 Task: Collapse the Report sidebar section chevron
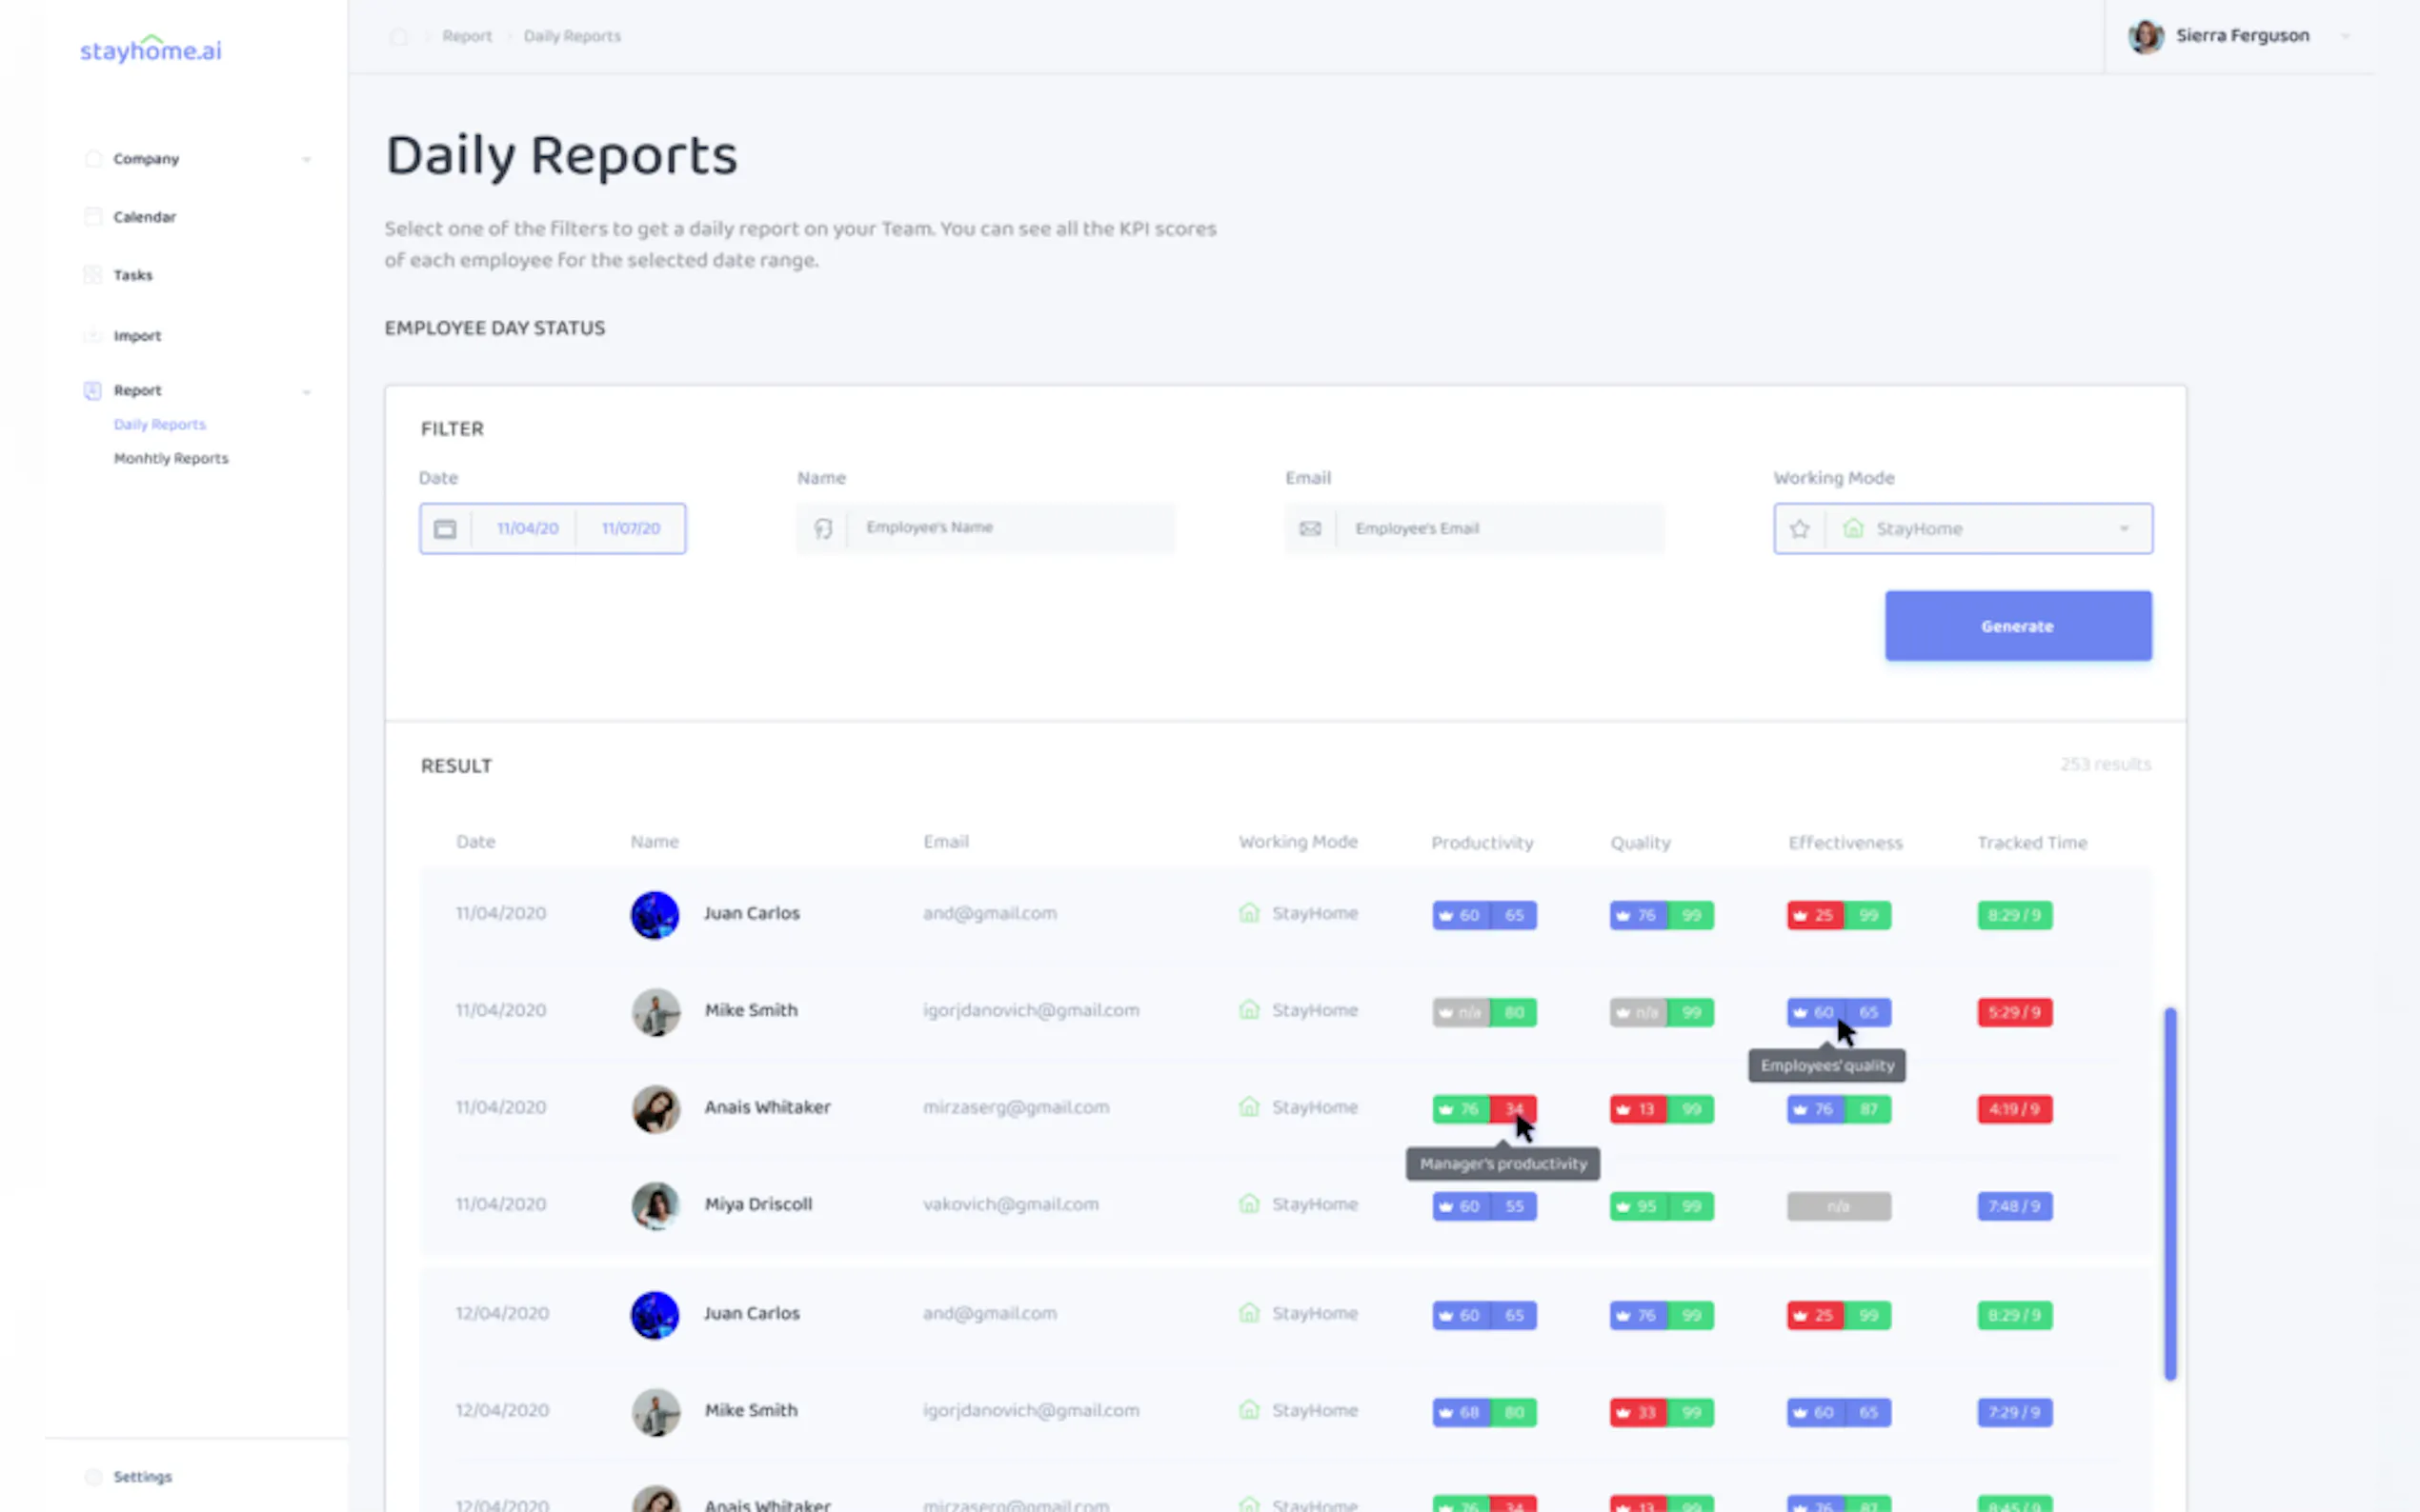point(306,392)
